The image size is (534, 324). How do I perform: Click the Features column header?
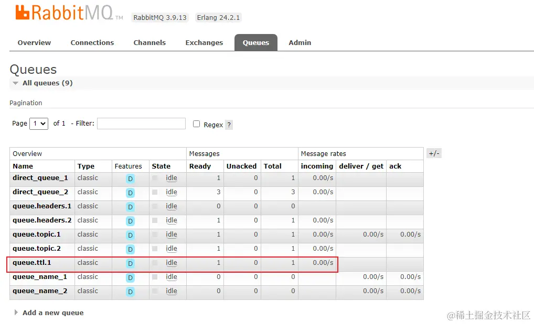[128, 166]
